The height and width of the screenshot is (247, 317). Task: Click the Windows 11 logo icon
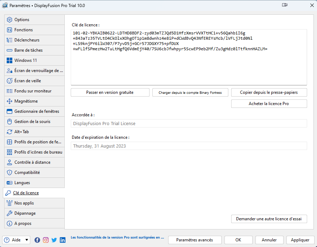[9, 60]
